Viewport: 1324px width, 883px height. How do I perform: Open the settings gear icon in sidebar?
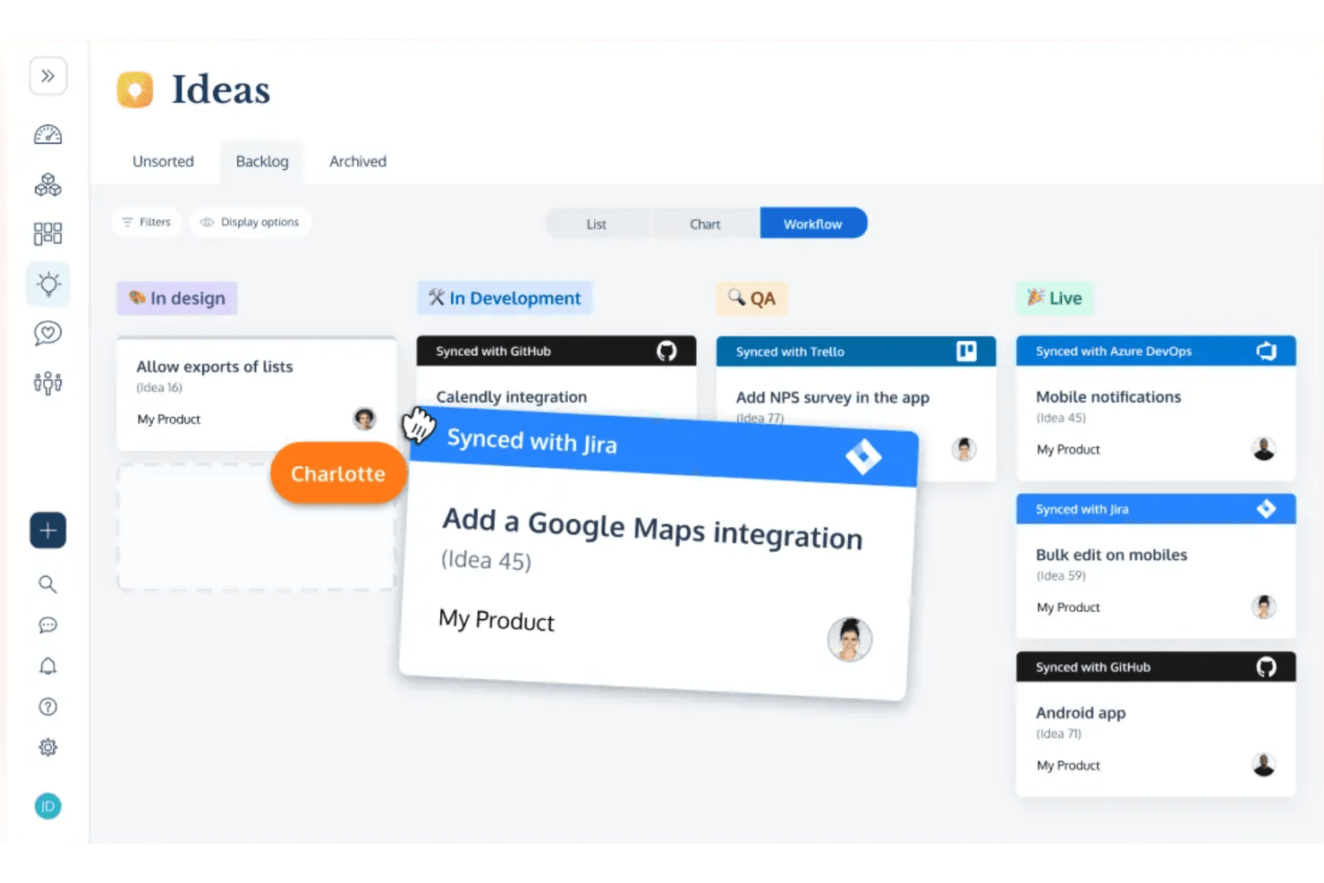coord(48,748)
